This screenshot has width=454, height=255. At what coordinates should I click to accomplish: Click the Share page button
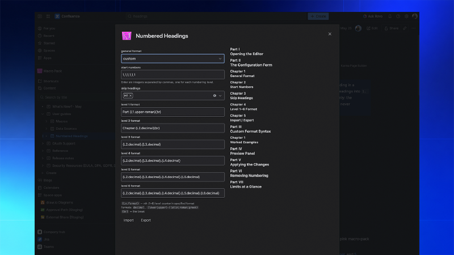[x=392, y=28]
